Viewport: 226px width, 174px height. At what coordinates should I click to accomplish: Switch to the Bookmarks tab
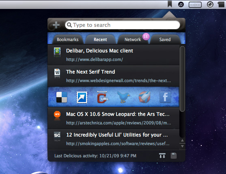[68, 39]
